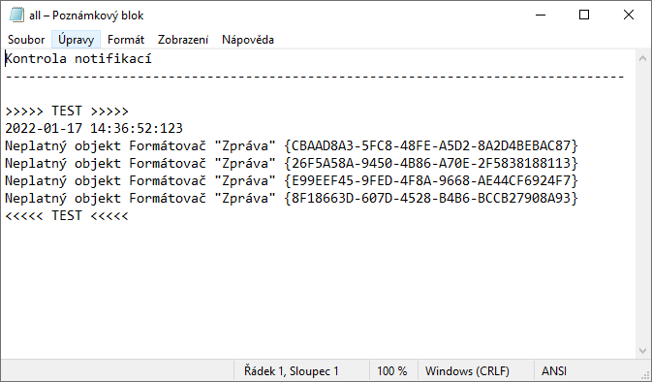Click the 'Windows (CRLF)' status bar field

pos(467,370)
